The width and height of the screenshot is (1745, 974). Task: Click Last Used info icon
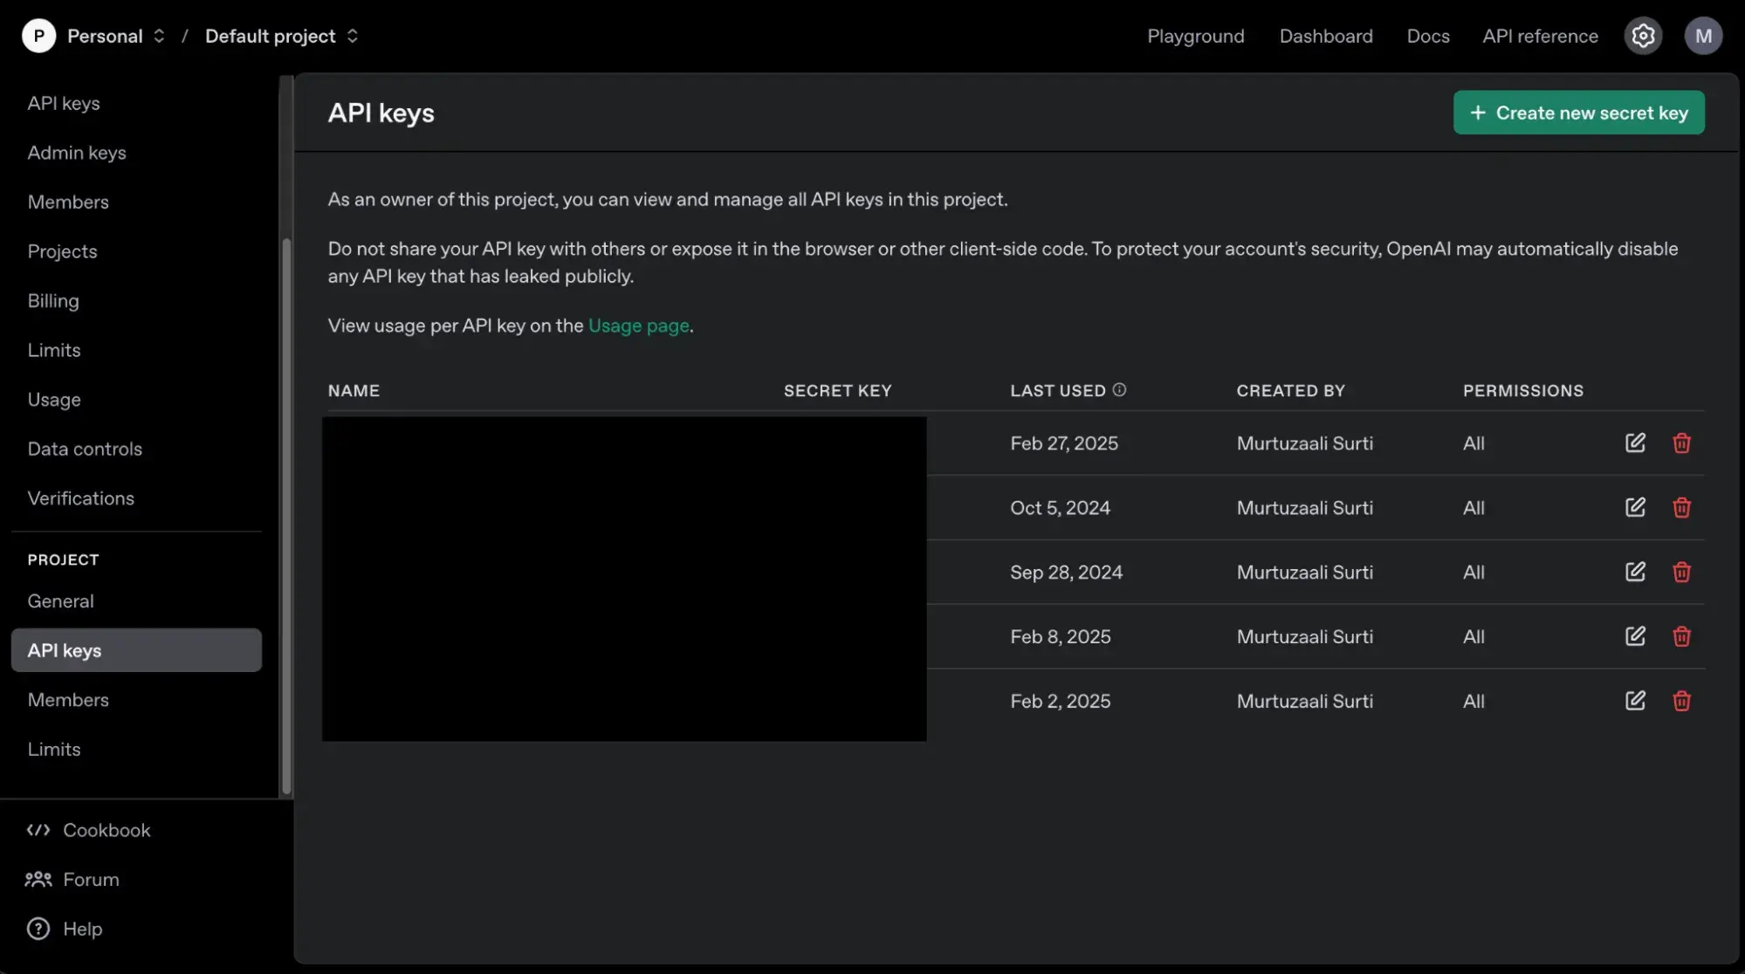click(x=1119, y=390)
